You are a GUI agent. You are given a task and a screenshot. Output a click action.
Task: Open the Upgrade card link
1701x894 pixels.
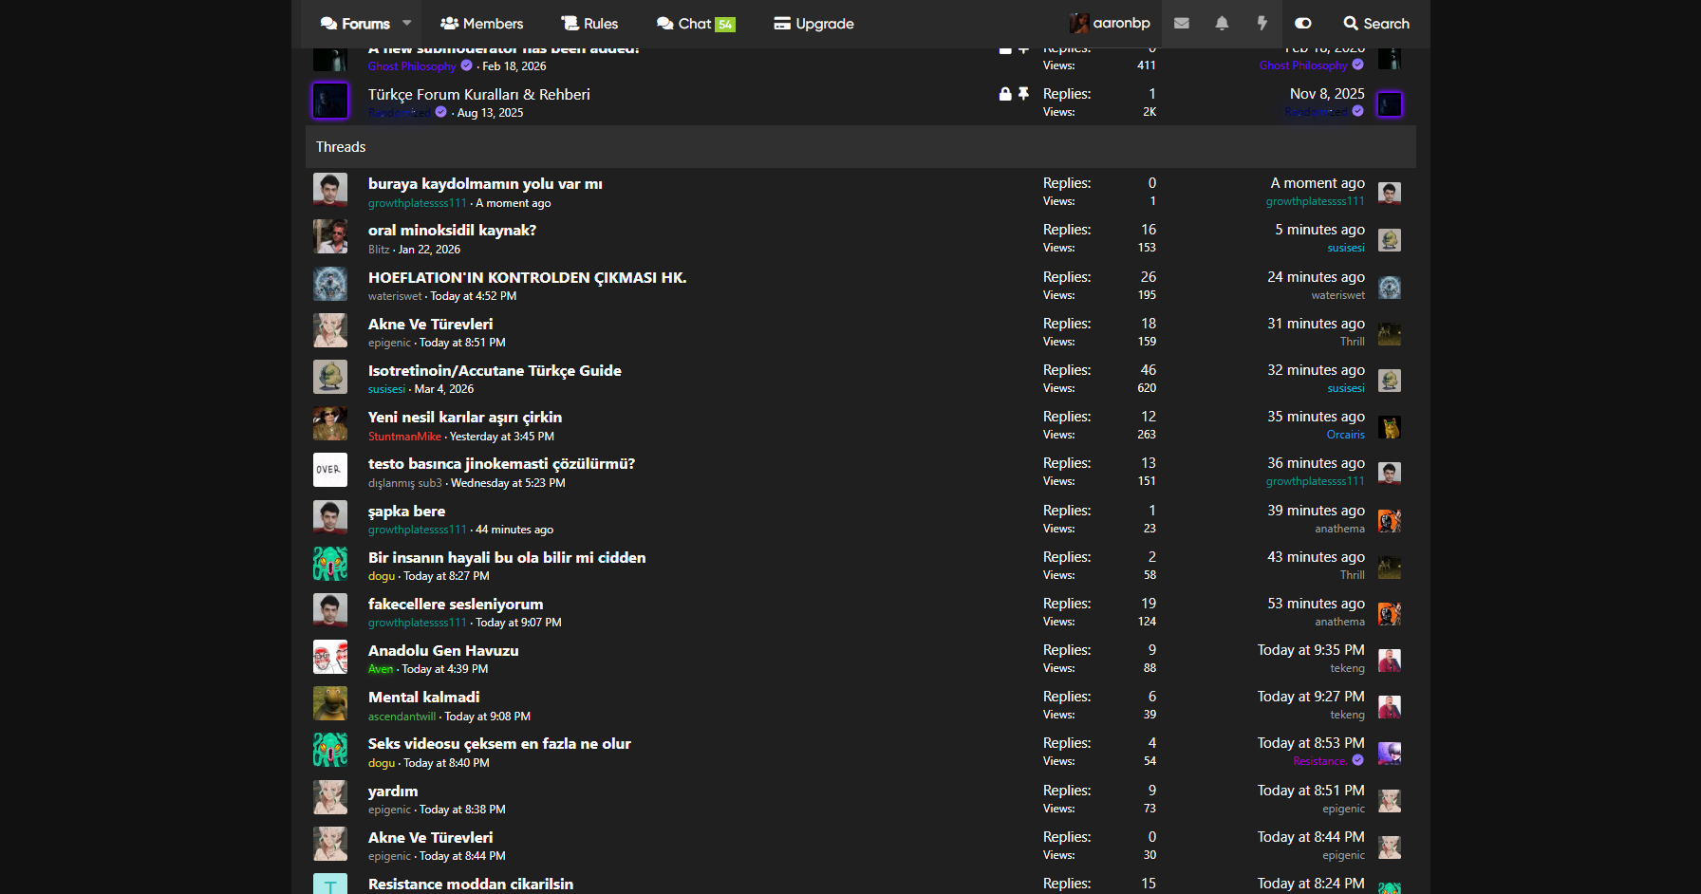pyautogui.click(x=813, y=24)
